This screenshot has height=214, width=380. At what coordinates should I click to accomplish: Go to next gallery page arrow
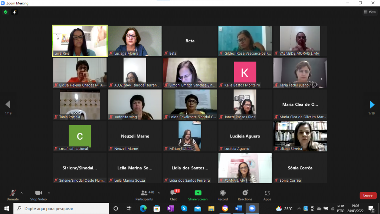pos(372,105)
